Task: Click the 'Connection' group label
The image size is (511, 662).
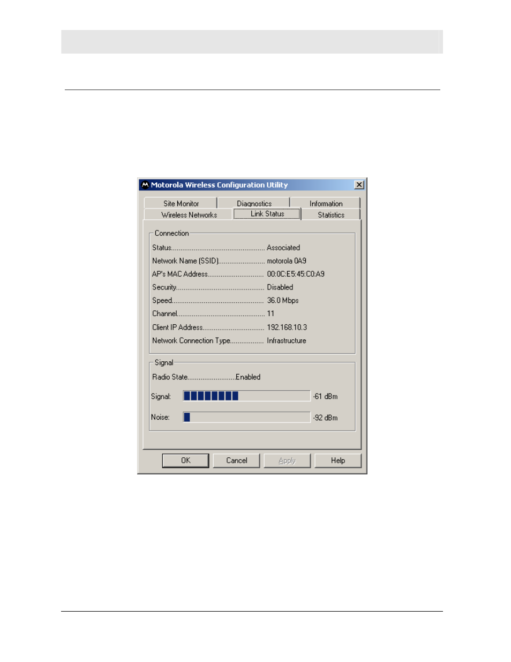Action: [171, 233]
